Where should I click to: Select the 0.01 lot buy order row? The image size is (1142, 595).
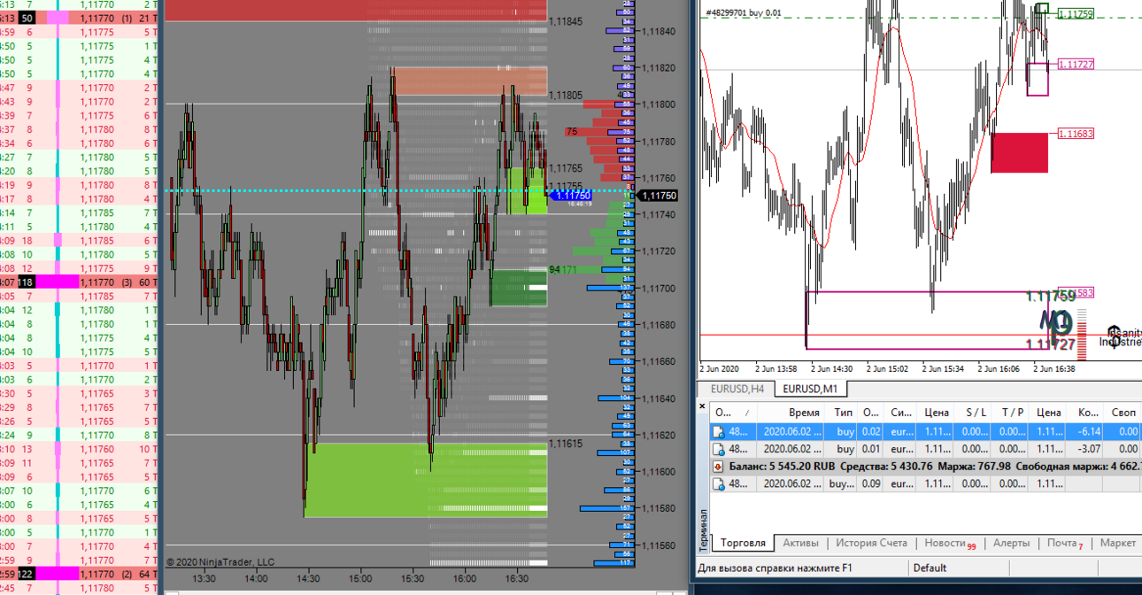point(926,449)
